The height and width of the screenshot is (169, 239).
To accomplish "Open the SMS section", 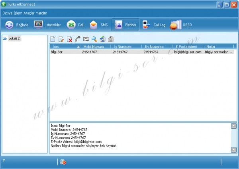I will click(x=99, y=25).
